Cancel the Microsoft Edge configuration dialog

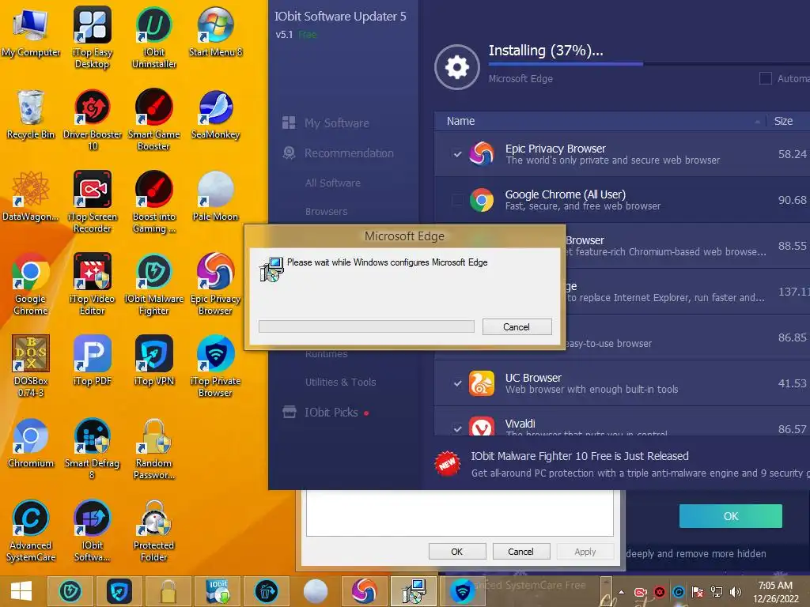click(517, 326)
